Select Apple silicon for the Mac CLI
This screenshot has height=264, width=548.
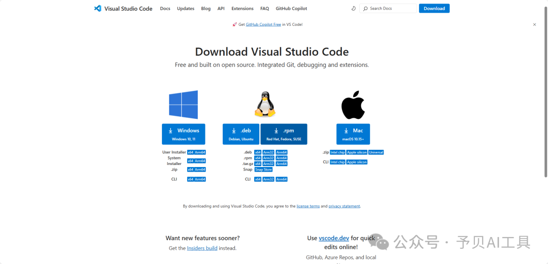357,162
